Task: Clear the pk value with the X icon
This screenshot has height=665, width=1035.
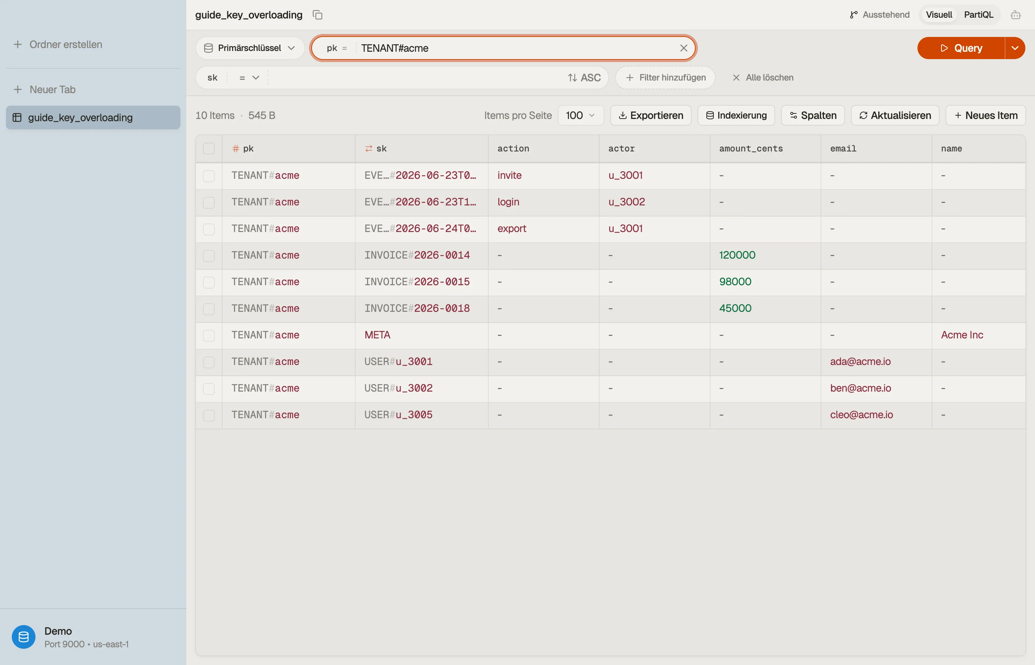Action: click(683, 48)
